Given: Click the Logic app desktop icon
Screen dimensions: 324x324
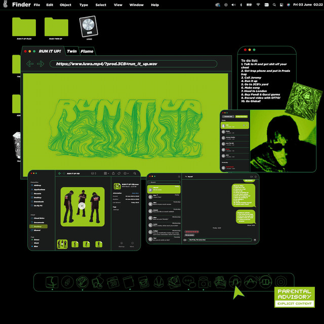Looking at the screenshot, I should tap(89, 26).
